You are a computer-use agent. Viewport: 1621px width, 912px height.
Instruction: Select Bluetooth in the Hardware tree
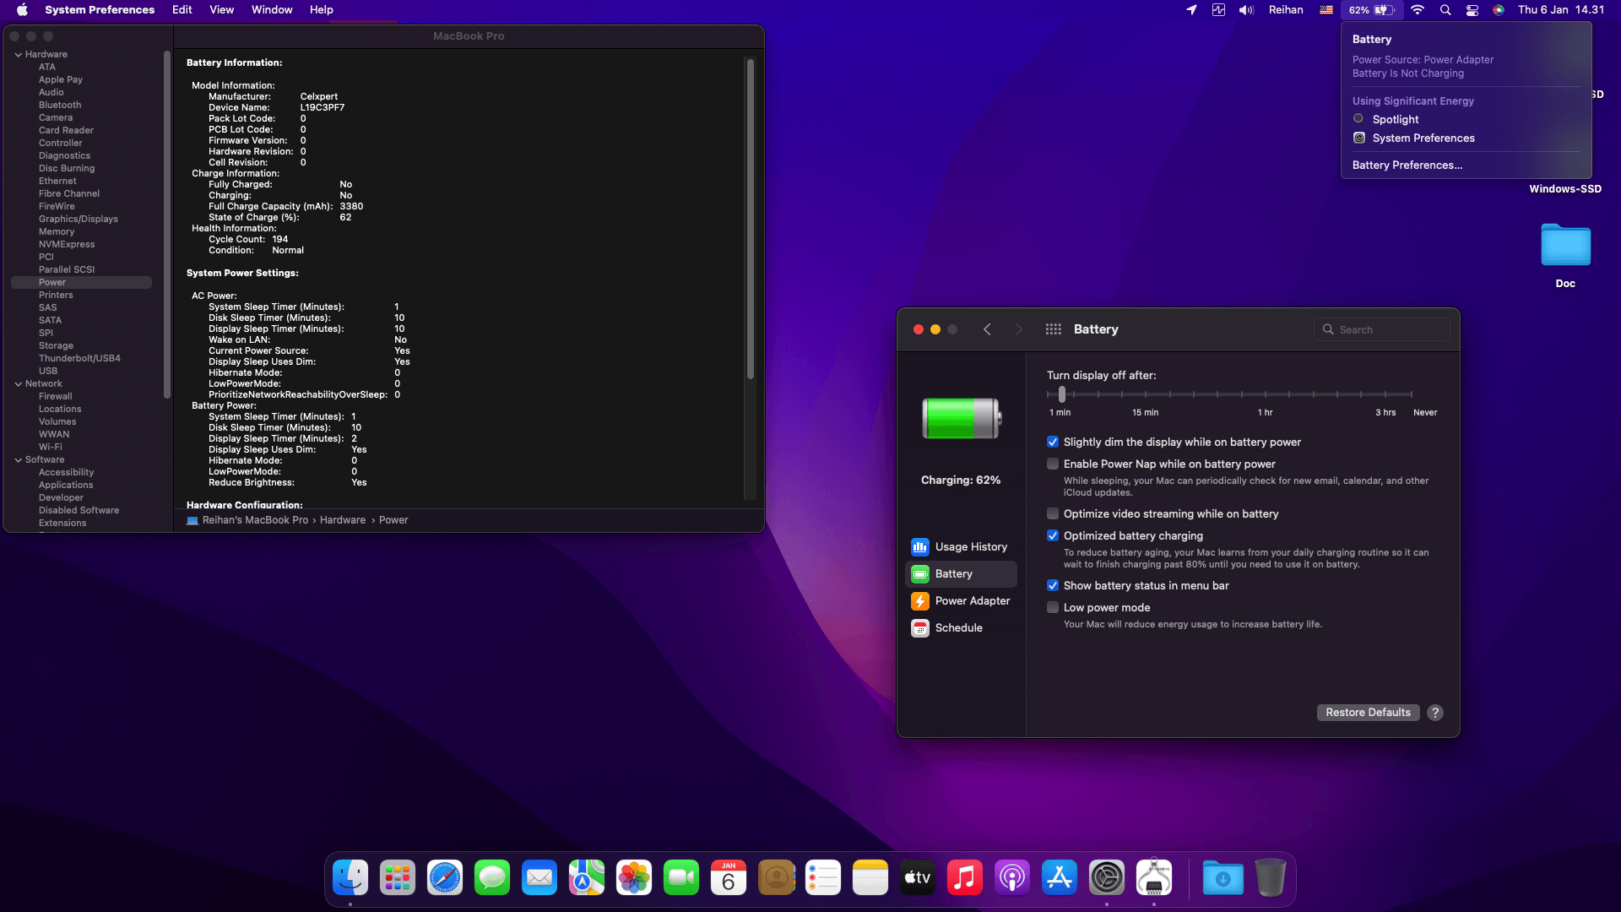click(x=60, y=106)
